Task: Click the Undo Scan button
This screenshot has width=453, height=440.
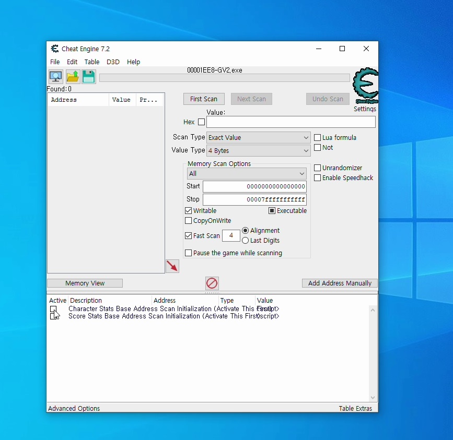Action: coord(328,99)
